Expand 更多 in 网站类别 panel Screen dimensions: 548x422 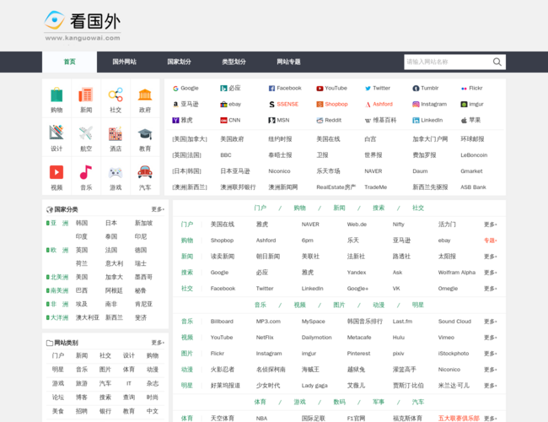(x=158, y=343)
